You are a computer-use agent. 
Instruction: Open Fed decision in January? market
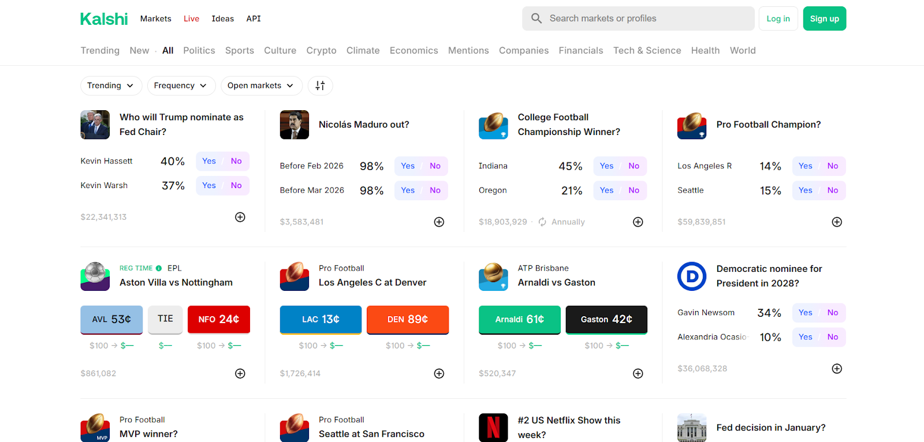tap(771, 428)
